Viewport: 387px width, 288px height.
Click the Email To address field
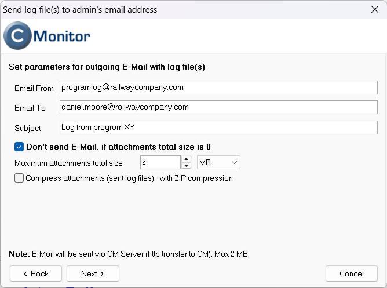pos(218,107)
